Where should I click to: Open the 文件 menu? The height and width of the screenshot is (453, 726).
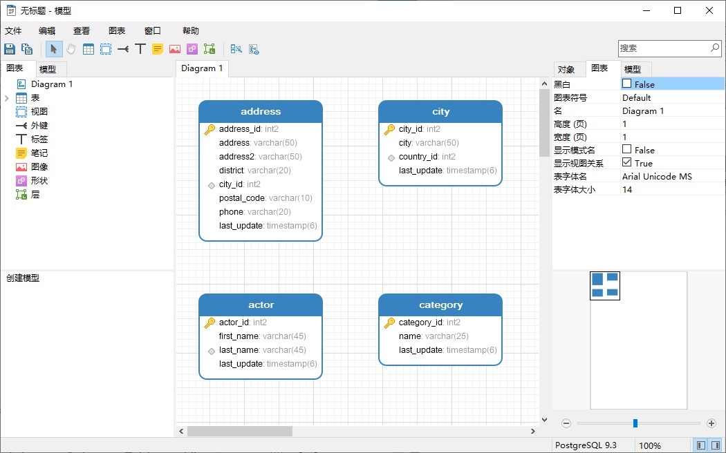point(13,30)
